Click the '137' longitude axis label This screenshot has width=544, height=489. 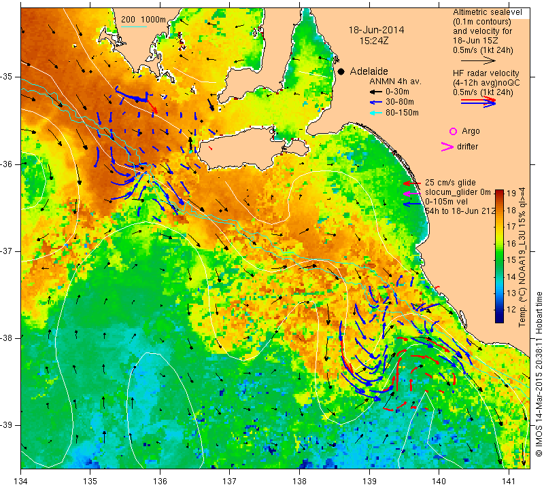pos(230,482)
